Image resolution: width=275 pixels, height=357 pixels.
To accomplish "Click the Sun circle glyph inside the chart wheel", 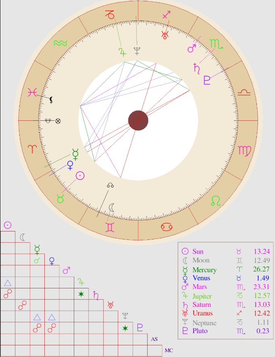I will [x=80, y=176].
